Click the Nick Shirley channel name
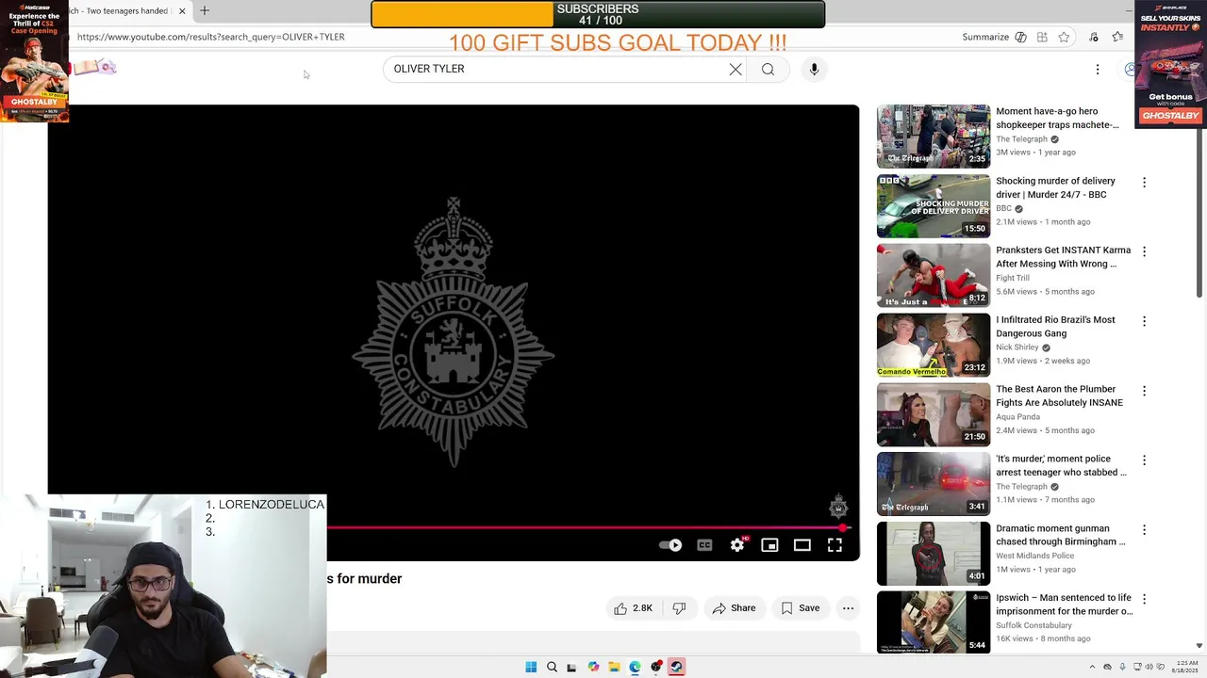Image resolution: width=1207 pixels, height=678 pixels. pos(1017,347)
